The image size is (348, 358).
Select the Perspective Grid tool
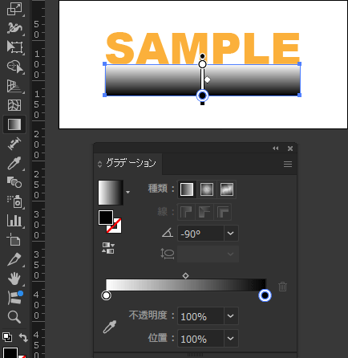pos(14,86)
